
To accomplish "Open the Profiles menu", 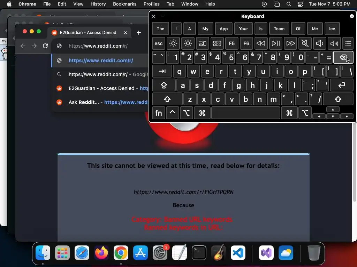I will coord(151,4).
